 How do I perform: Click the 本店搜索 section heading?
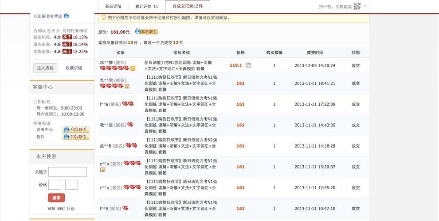46,156
